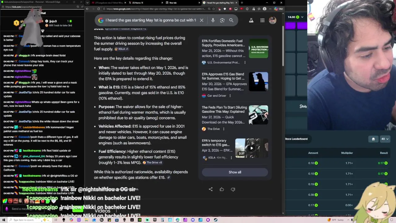Image resolution: width=396 pixels, height=223 pixels.
Task: Open options for U.S. Environmental Protection result
Action: click(x=245, y=63)
